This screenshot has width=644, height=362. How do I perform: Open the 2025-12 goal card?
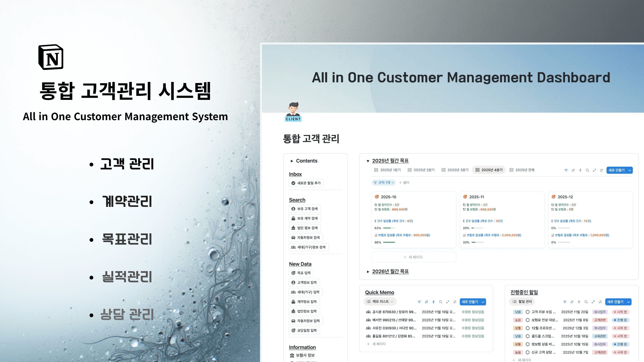pos(590,220)
